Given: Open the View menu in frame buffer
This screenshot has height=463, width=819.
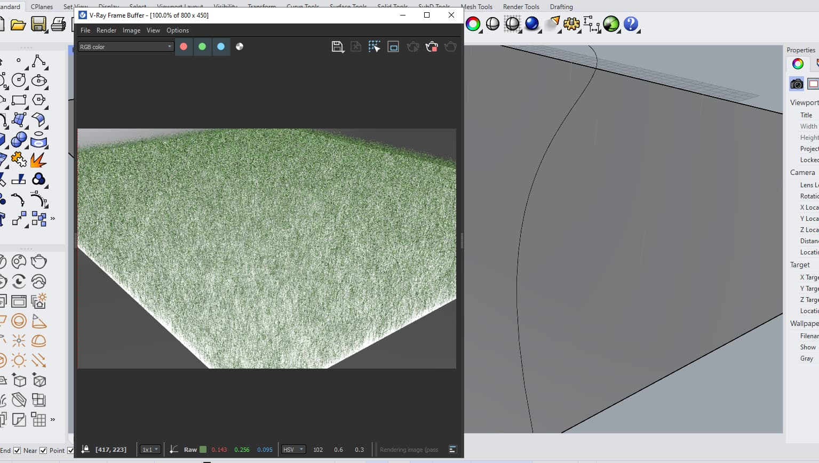Looking at the screenshot, I should pyautogui.click(x=153, y=30).
